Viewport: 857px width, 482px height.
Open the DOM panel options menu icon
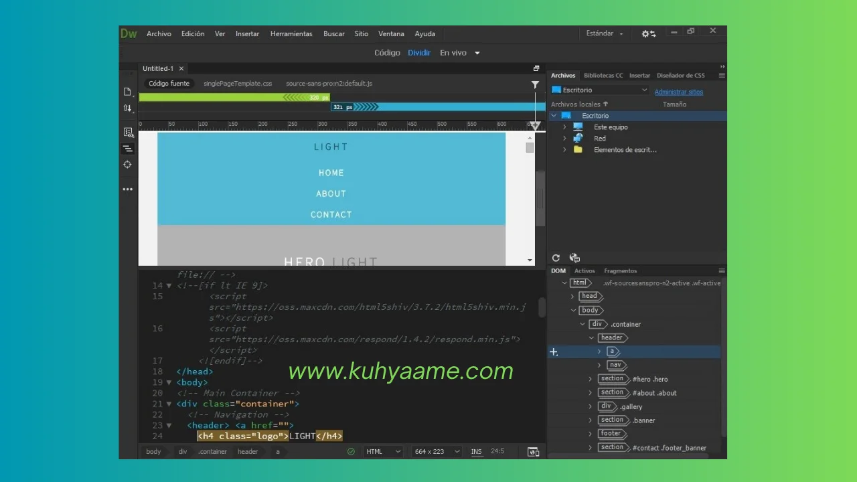point(722,271)
